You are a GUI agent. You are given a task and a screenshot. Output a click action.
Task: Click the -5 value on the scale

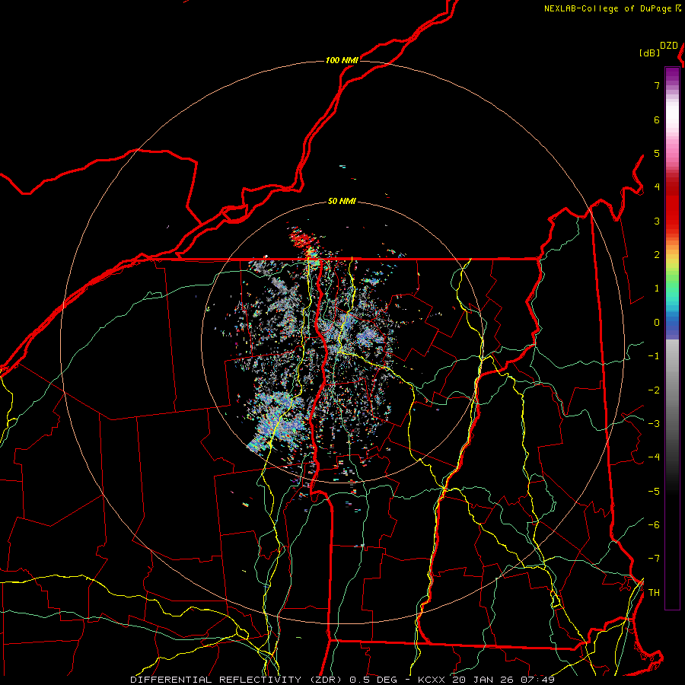click(x=654, y=491)
